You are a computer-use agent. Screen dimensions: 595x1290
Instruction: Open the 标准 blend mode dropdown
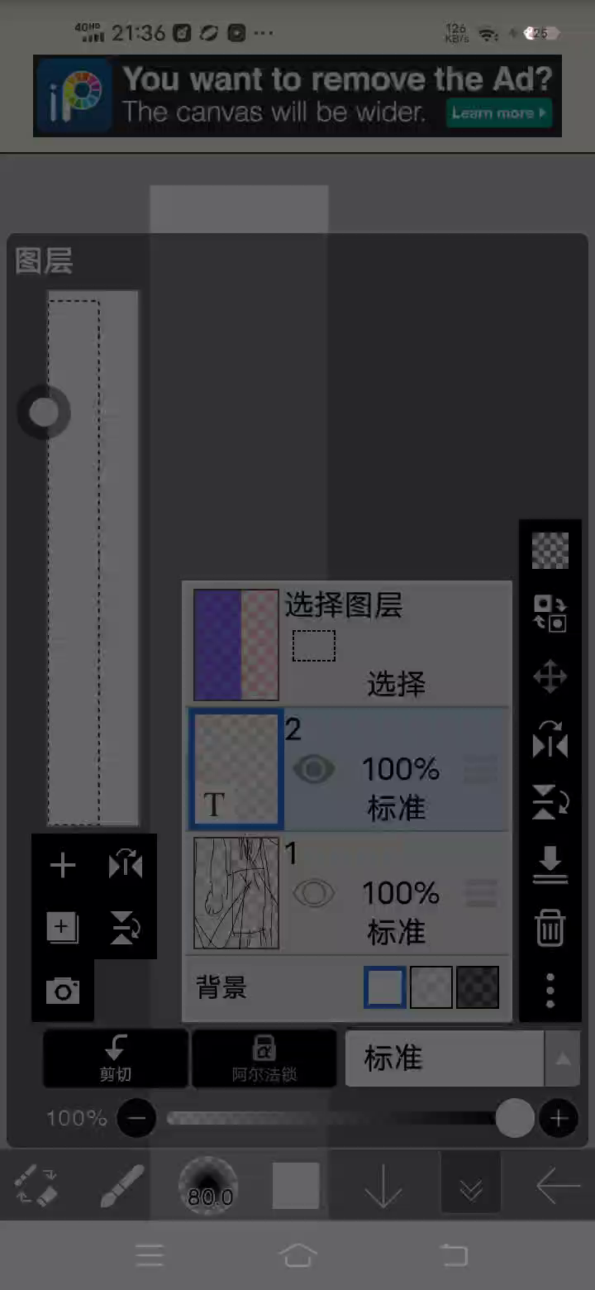pyautogui.click(x=445, y=1058)
